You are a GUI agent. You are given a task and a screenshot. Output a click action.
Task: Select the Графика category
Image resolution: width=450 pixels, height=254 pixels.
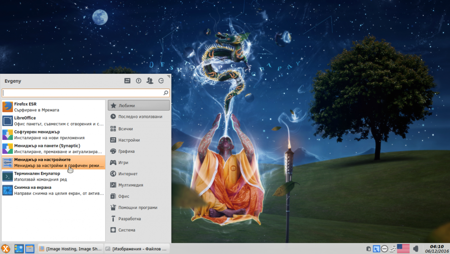coord(139,152)
